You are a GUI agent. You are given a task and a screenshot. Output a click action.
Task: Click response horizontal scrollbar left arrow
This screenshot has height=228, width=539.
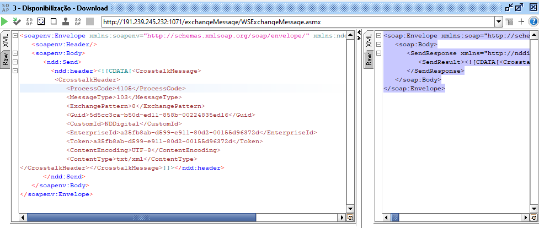point(386,218)
